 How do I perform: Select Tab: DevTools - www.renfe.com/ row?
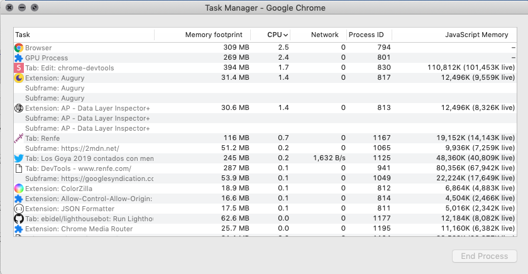click(x=265, y=168)
